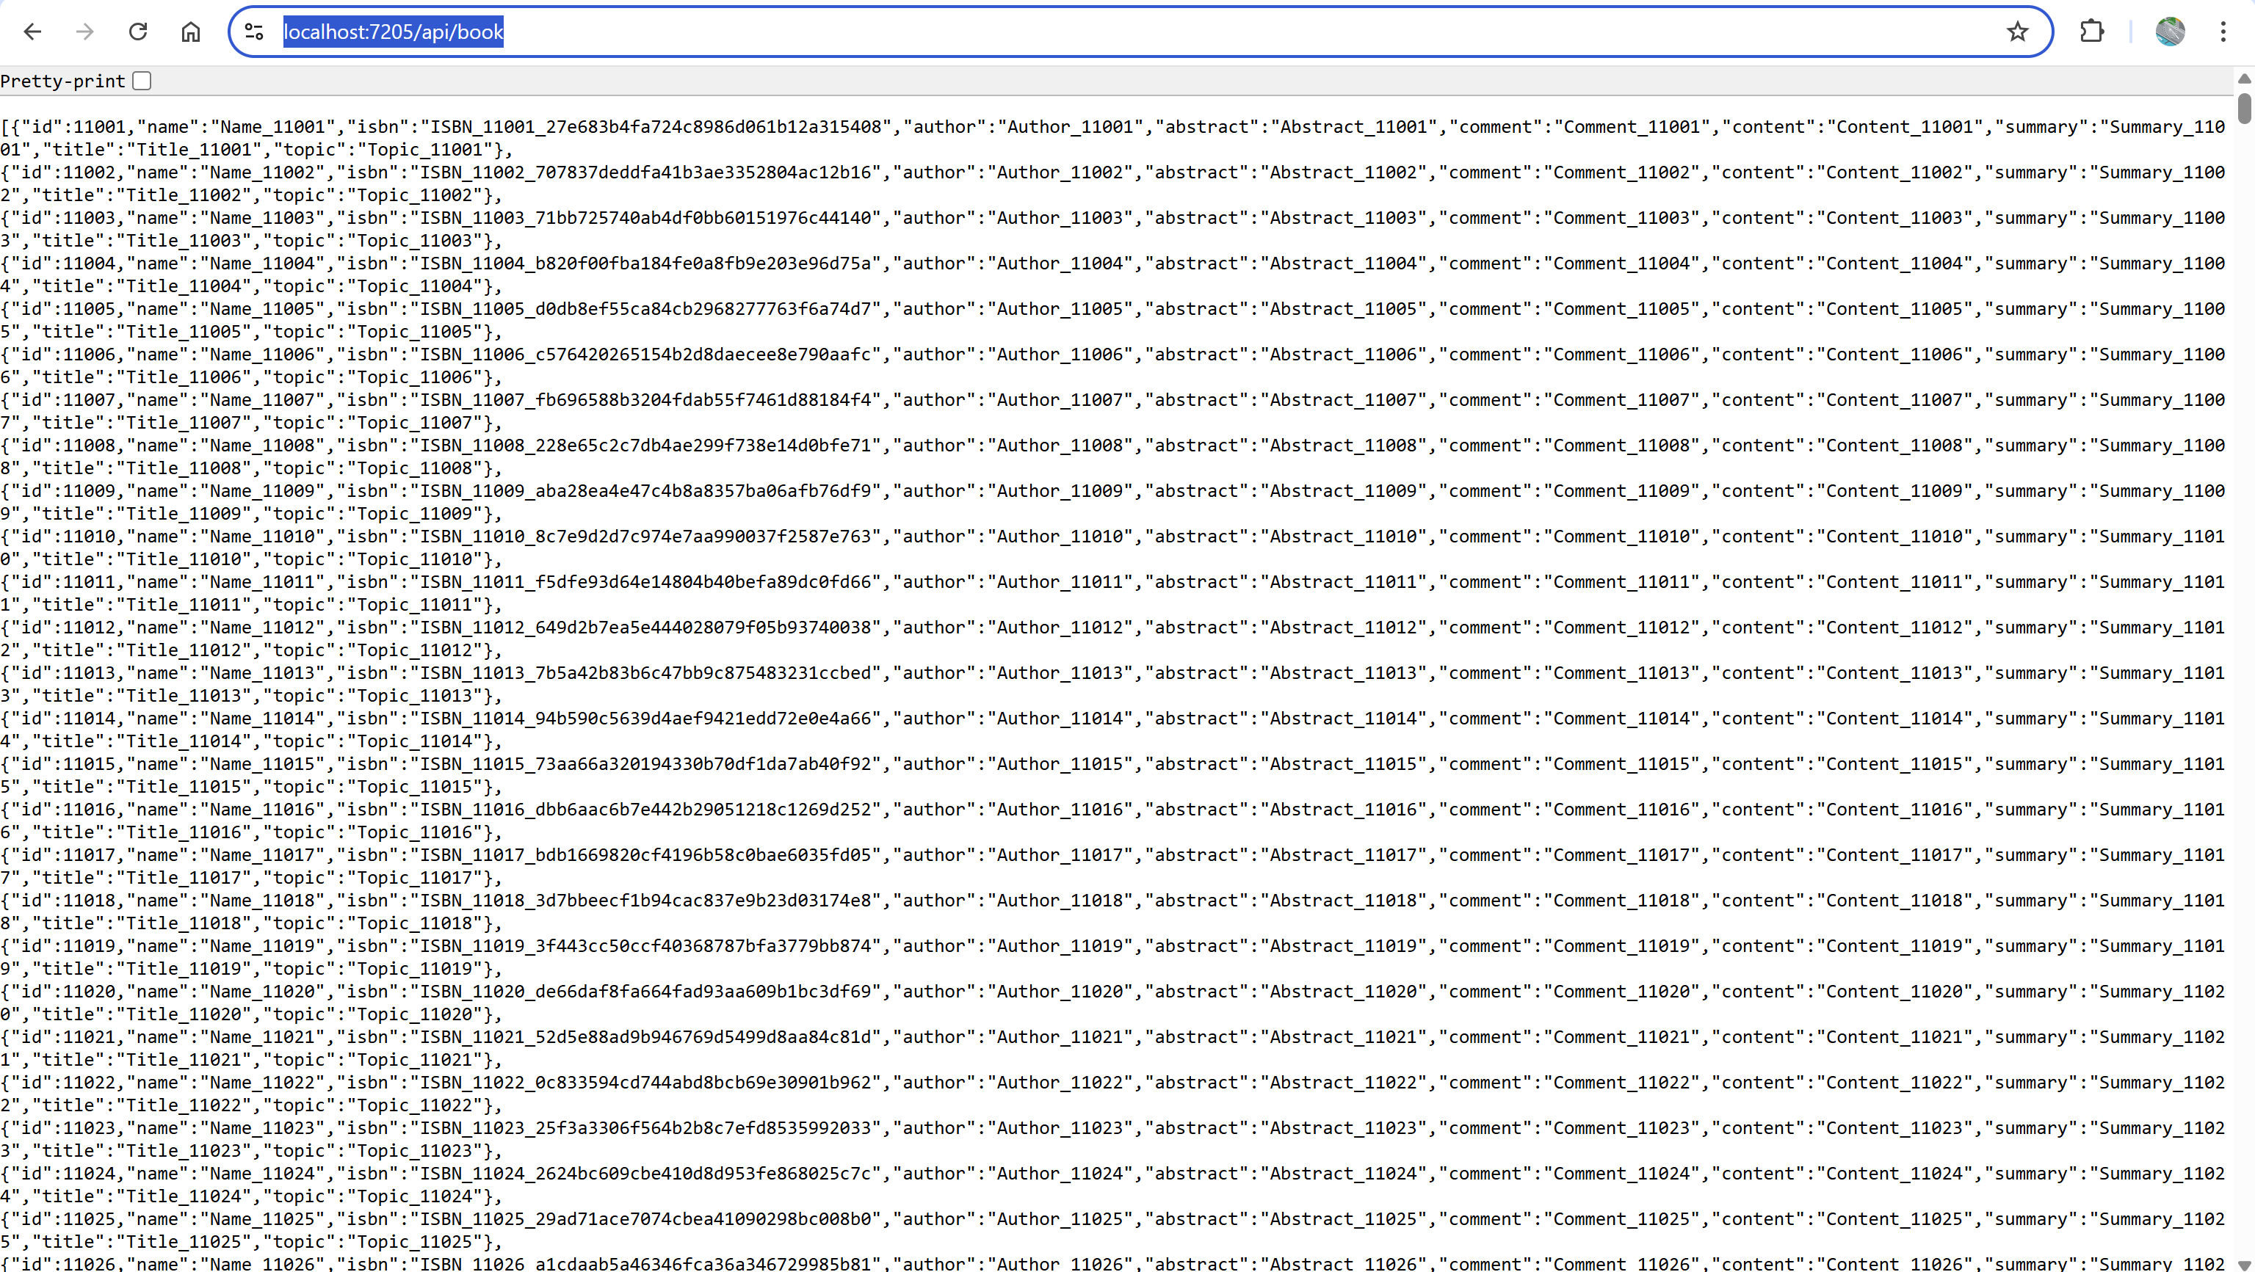
Task: Open the user profile avatar
Action: 2169,32
